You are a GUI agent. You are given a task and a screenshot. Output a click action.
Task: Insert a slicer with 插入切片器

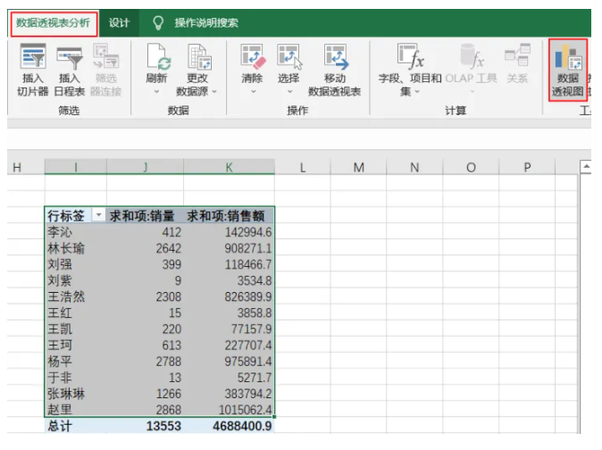[x=33, y=70]
